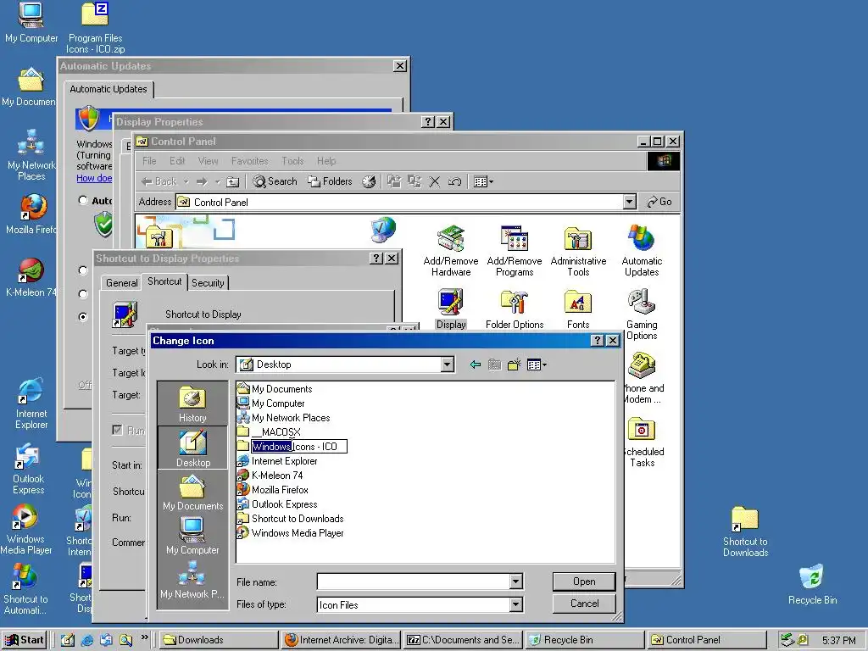
Task: Create new folder in Change Icon dialog
Action: pyautogui.click(x=515, y=364)
